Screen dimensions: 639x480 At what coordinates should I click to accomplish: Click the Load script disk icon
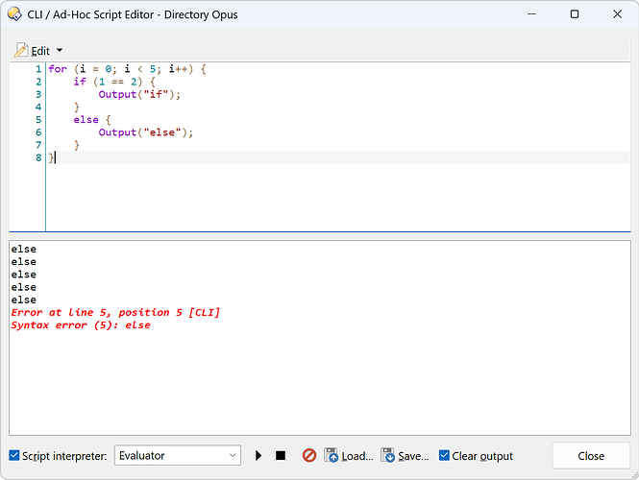332,456
